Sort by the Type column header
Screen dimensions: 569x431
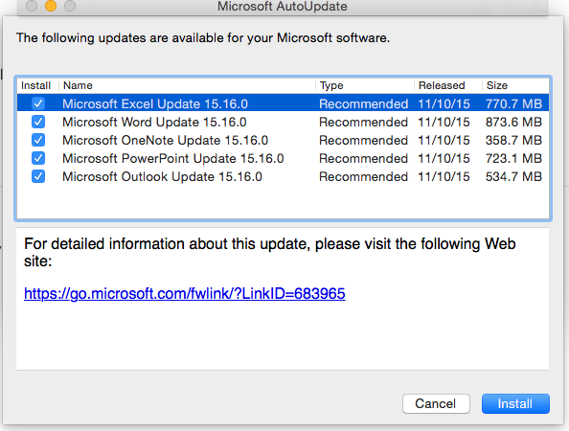pos(365,85)
